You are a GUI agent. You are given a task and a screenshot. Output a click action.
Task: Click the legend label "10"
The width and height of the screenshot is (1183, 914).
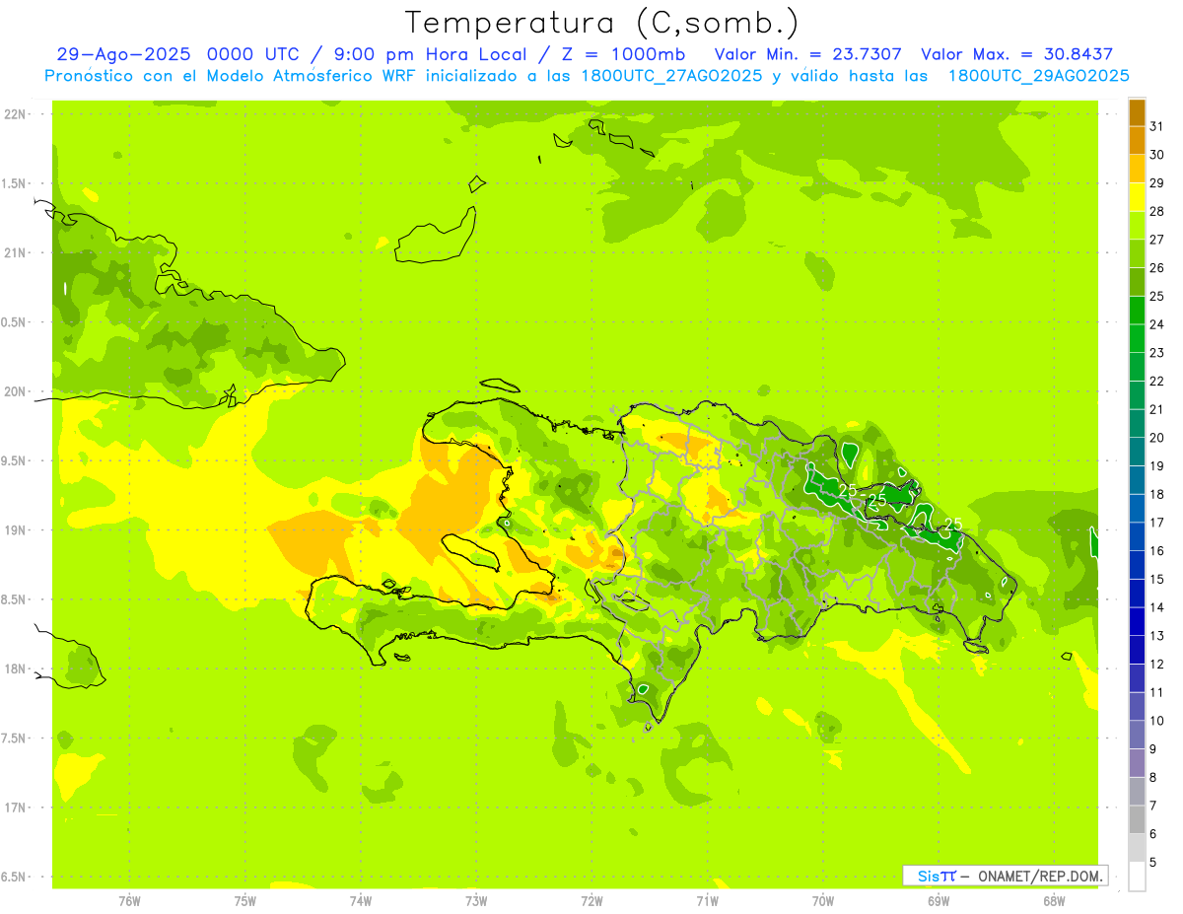pos(1157,721)
